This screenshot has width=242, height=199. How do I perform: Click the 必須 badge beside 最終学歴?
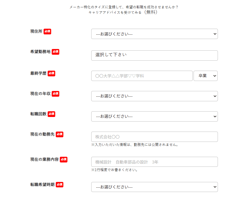pyautogui.click(x=51, y=73)
